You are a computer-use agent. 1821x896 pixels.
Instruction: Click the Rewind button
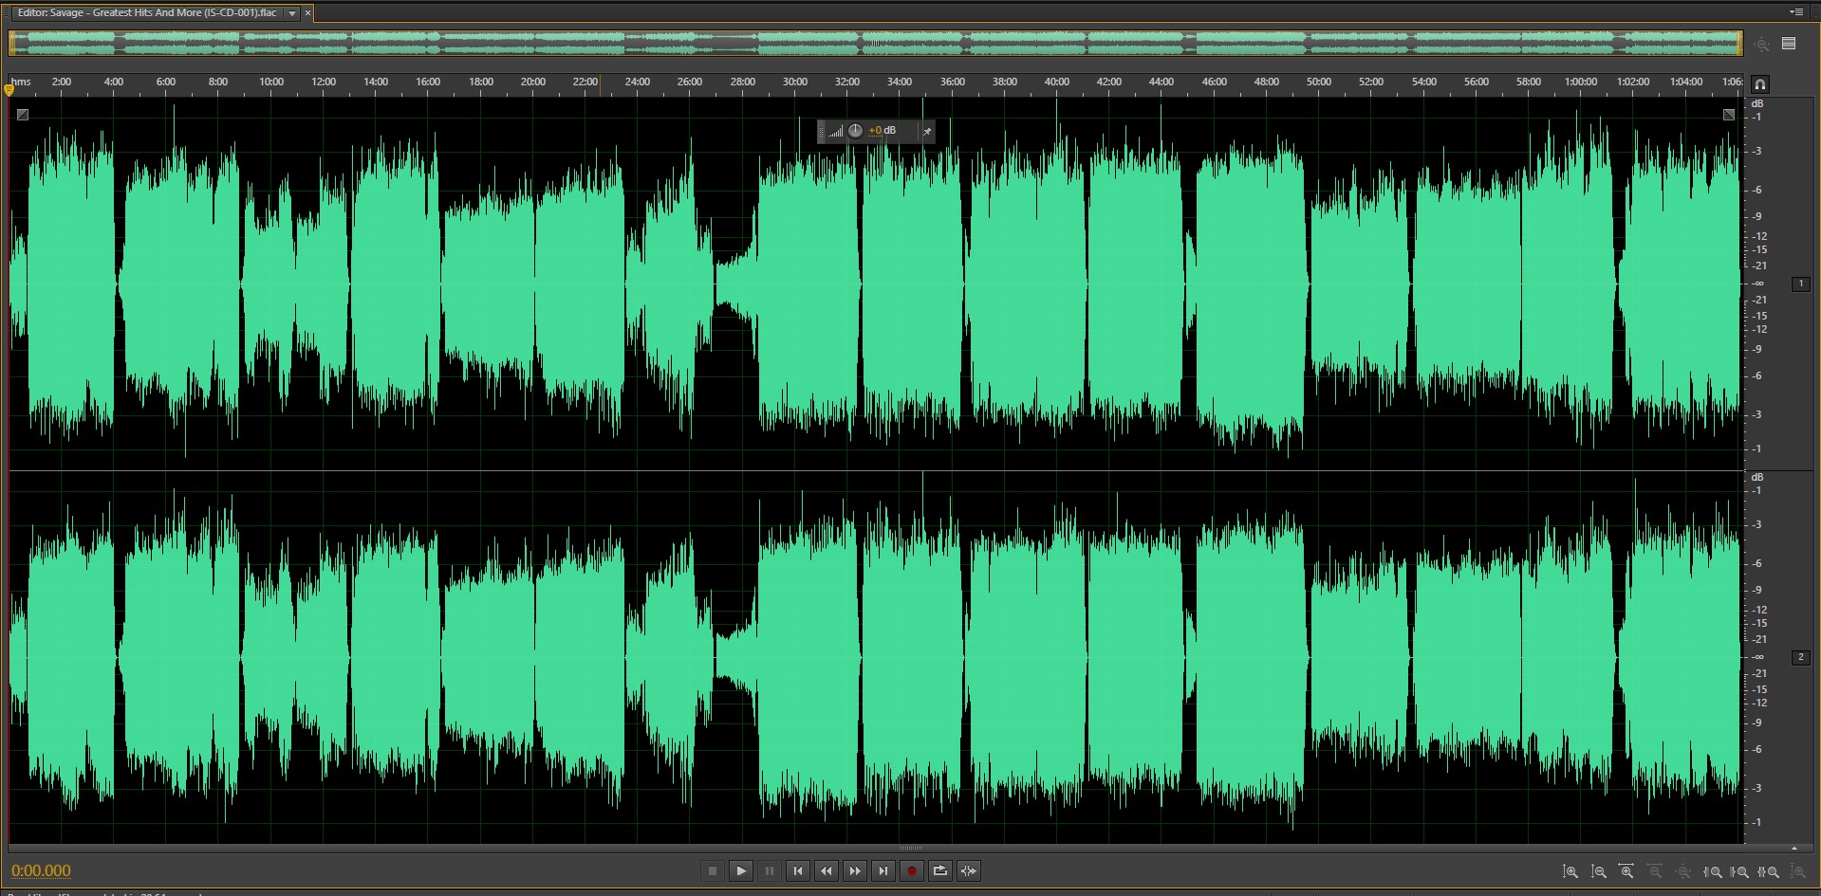[x=827, y=870]
